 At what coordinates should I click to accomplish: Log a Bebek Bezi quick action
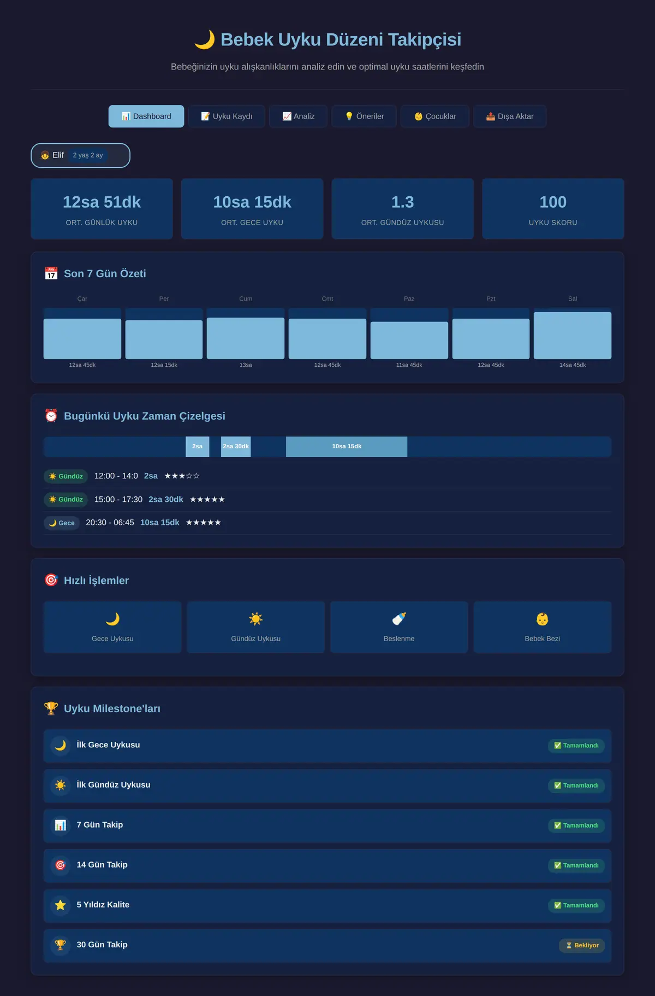543,627
